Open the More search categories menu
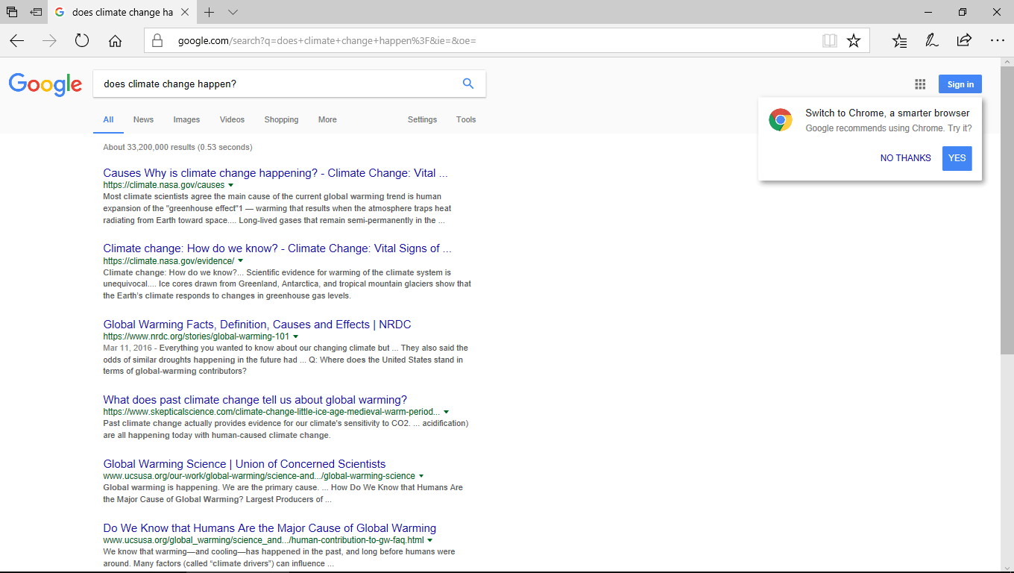 [327, 119]
